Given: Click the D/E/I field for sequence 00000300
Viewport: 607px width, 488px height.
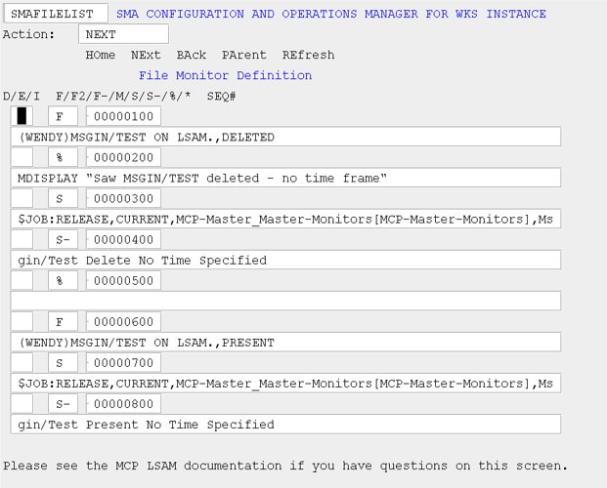Looking at the screenshot, I should tap(22, 198).
